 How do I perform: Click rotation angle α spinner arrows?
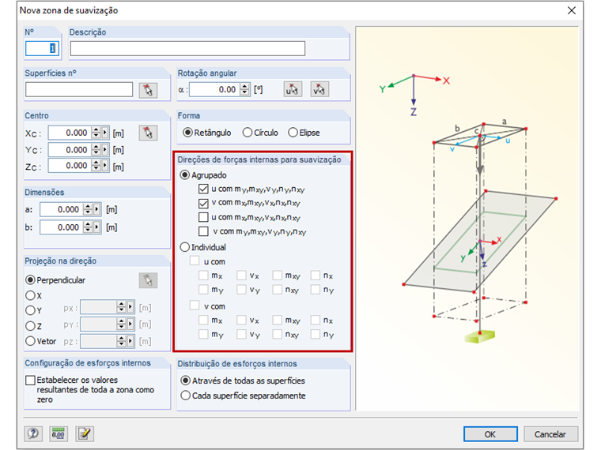click(x=244, y=89)
